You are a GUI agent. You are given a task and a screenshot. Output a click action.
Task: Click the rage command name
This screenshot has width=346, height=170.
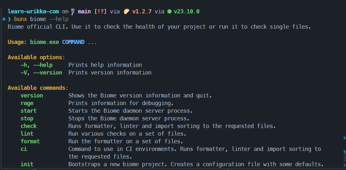[27, 103]
